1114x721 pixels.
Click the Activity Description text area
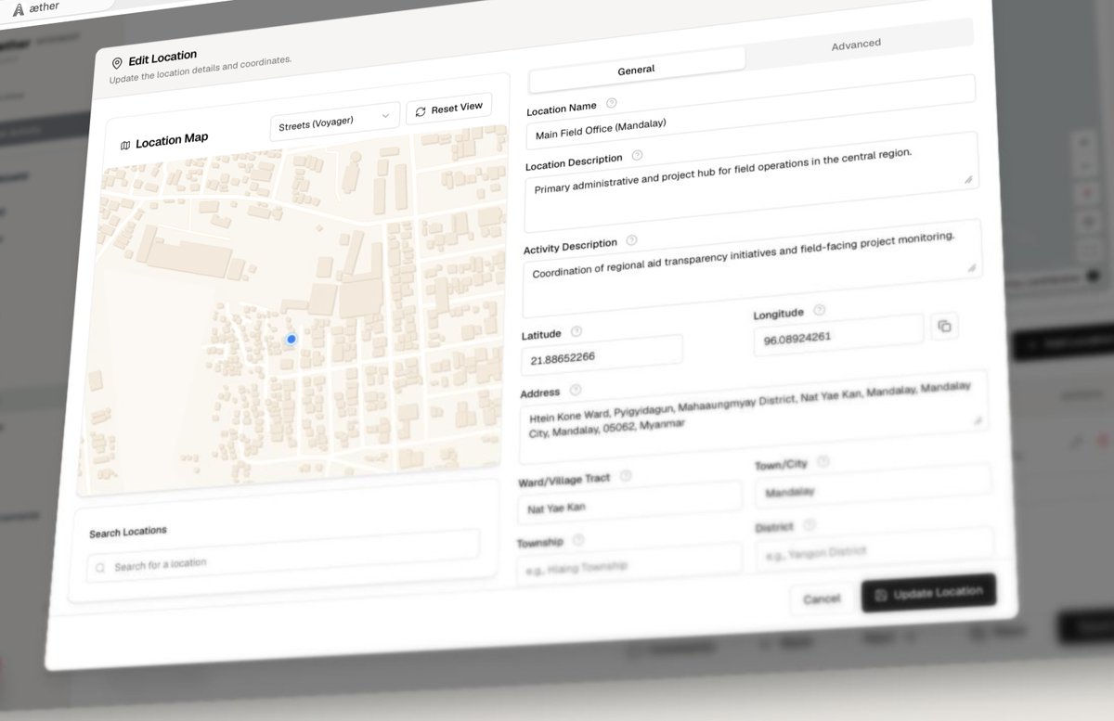[x=752, y=268]
